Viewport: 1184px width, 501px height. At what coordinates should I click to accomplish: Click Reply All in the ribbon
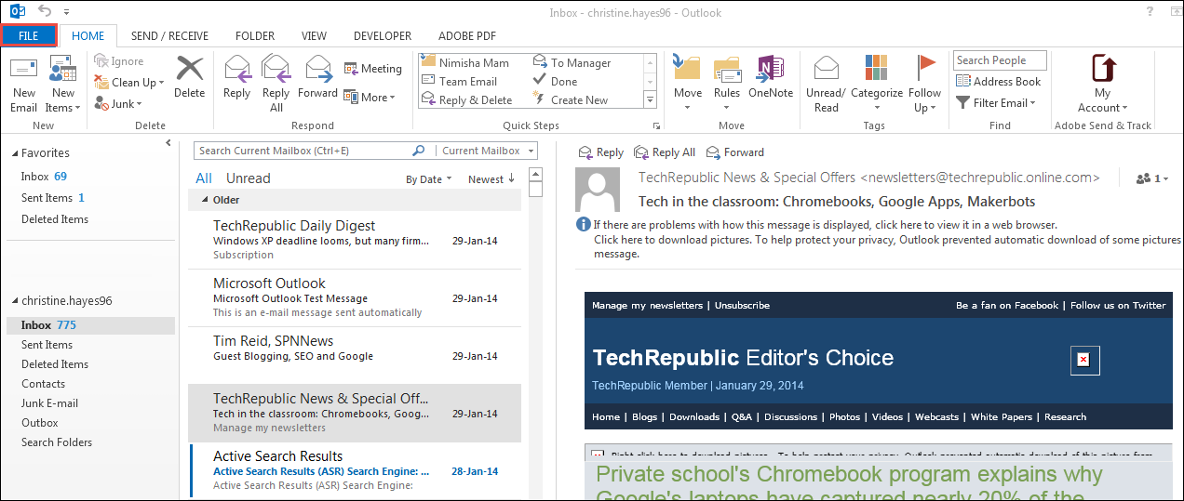coord(276,84)
